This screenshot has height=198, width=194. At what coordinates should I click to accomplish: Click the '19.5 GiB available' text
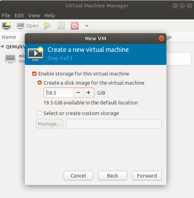click(x=91, y=103)
